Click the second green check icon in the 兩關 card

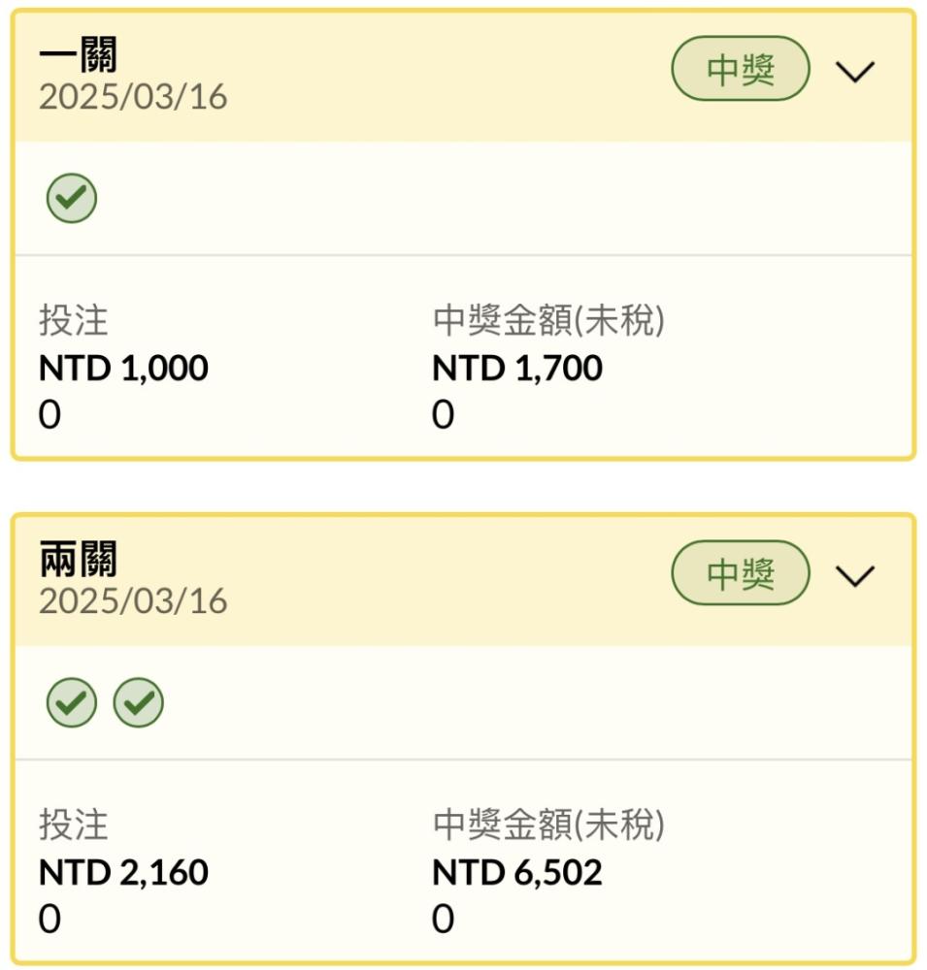click(x=139, y=702)
